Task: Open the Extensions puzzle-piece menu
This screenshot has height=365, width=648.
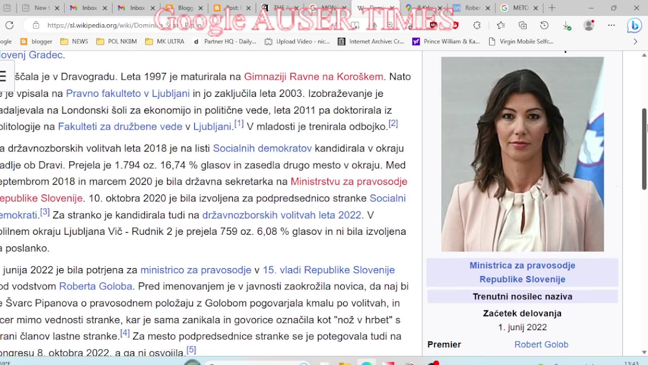Action: (x=477, y=25)
